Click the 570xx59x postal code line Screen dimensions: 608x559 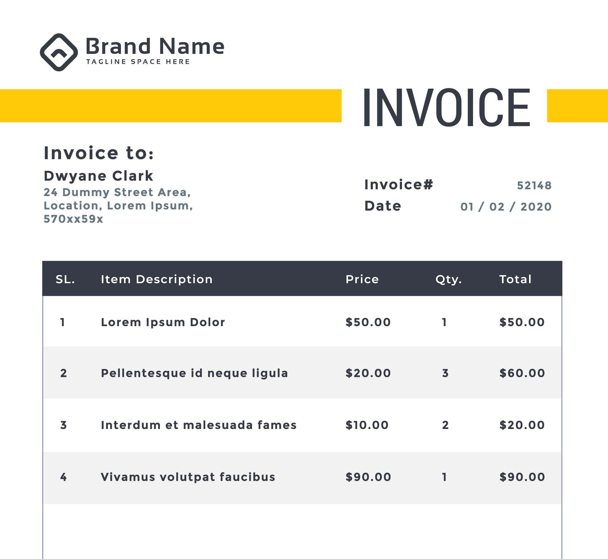click(73, 219)
